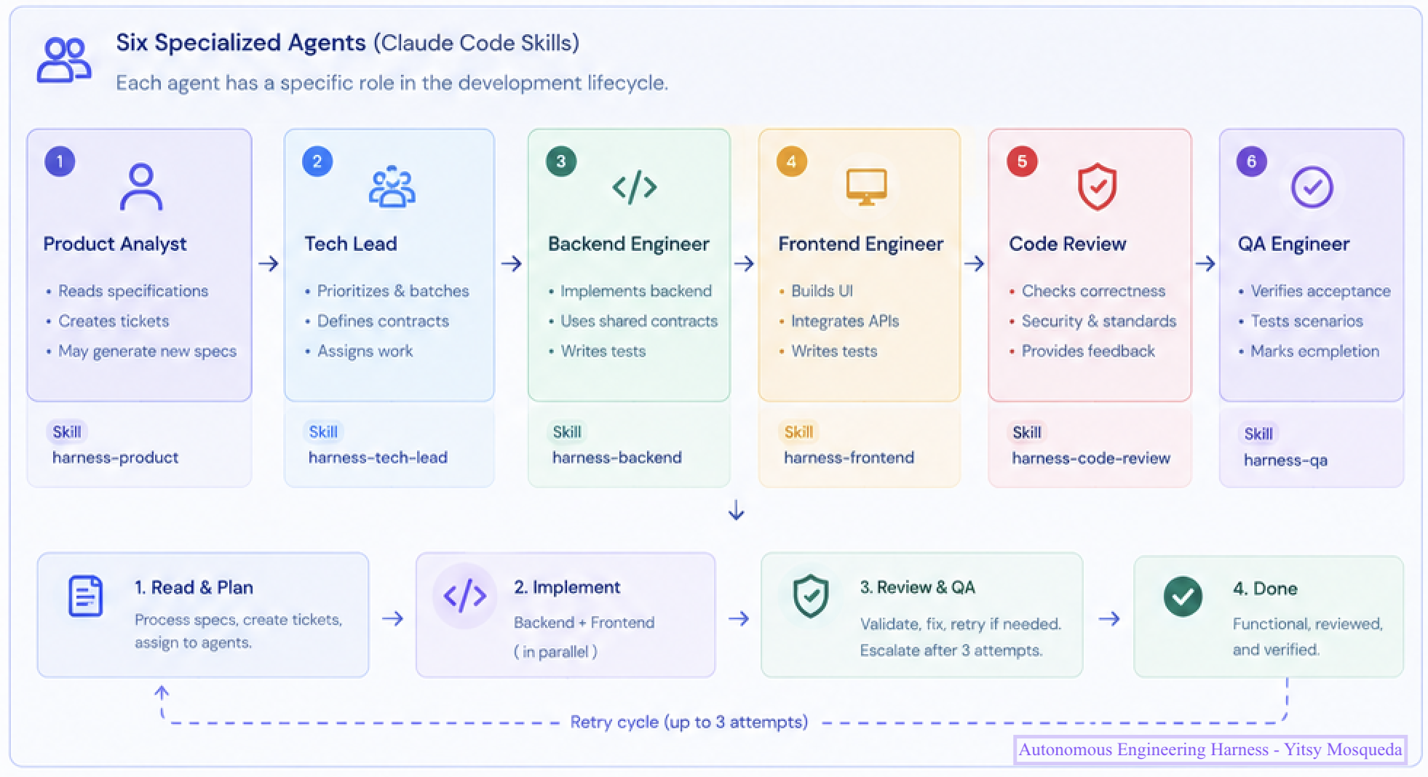Click the QA Engineer card title
The height and width of the screenshot is (777, 1428).
[x=1294, y=244]
